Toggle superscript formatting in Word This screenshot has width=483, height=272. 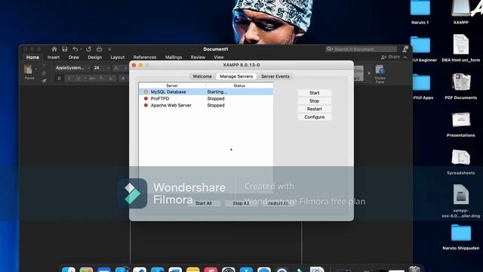pos(111,79)
